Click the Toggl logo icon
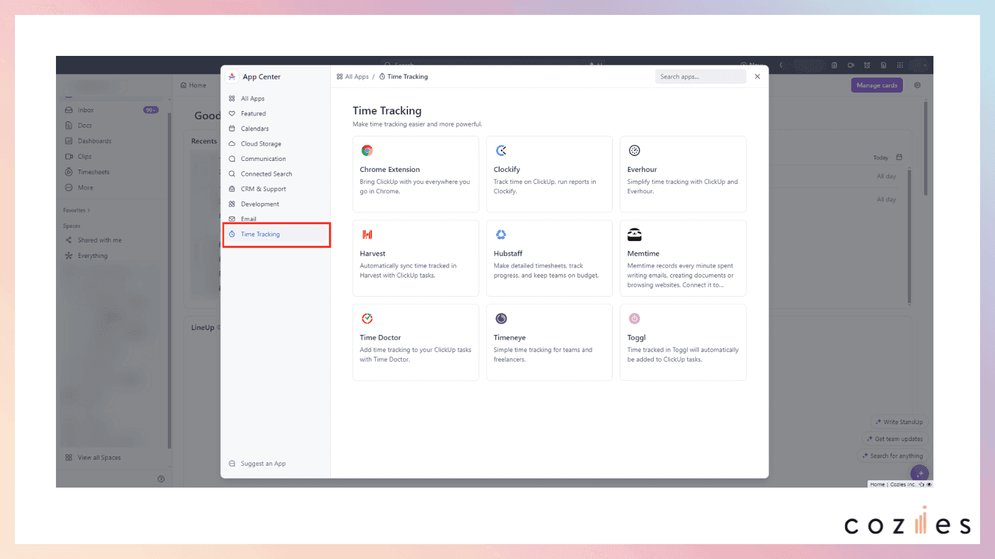 [x=634, y=319]
